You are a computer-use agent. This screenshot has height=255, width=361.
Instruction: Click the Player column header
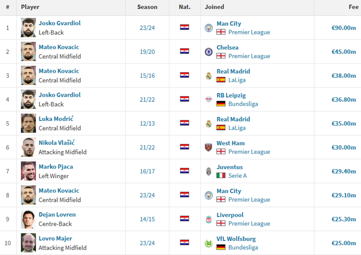(31, 7)
